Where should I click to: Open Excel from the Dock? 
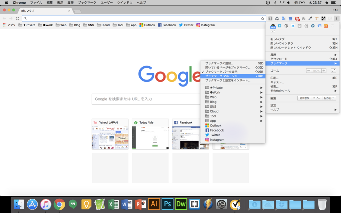point(113,204)
